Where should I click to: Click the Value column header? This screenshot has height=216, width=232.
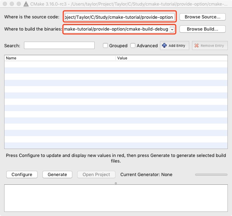[171, 58]
